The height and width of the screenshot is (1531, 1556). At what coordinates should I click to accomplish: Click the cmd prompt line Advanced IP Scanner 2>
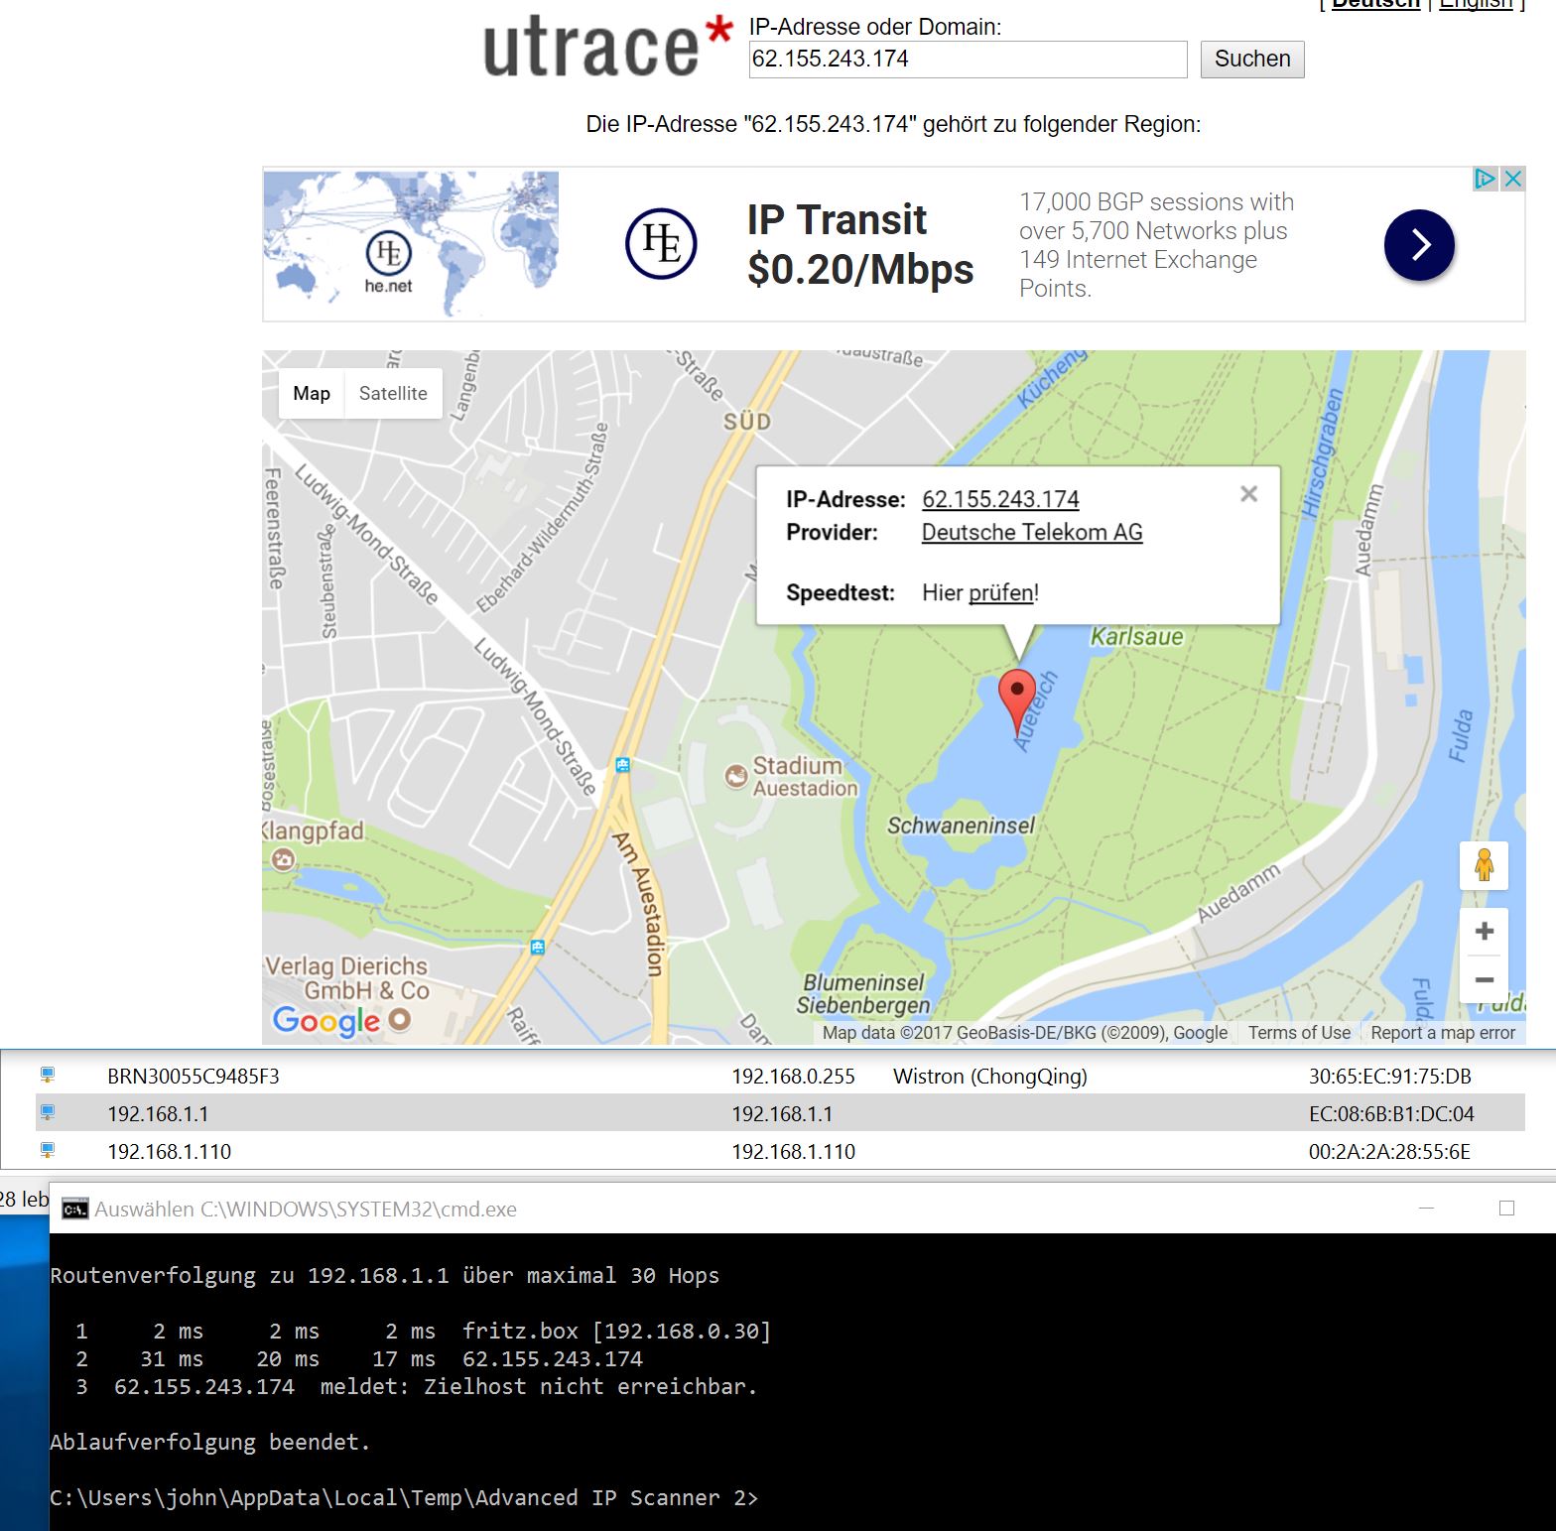pyautogui.click(x=404, y=1497)
